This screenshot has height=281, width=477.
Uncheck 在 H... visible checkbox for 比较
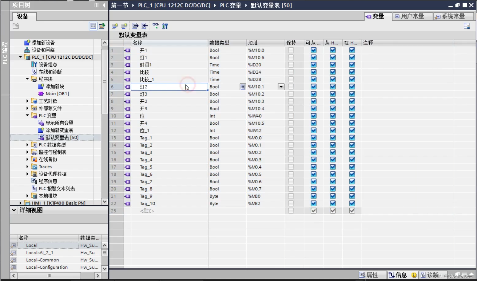[352, 72]
